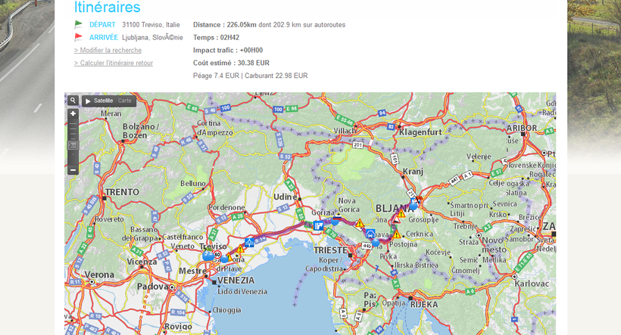
Task: Click the green departure flag icon
Action: [x=79, y=24]
